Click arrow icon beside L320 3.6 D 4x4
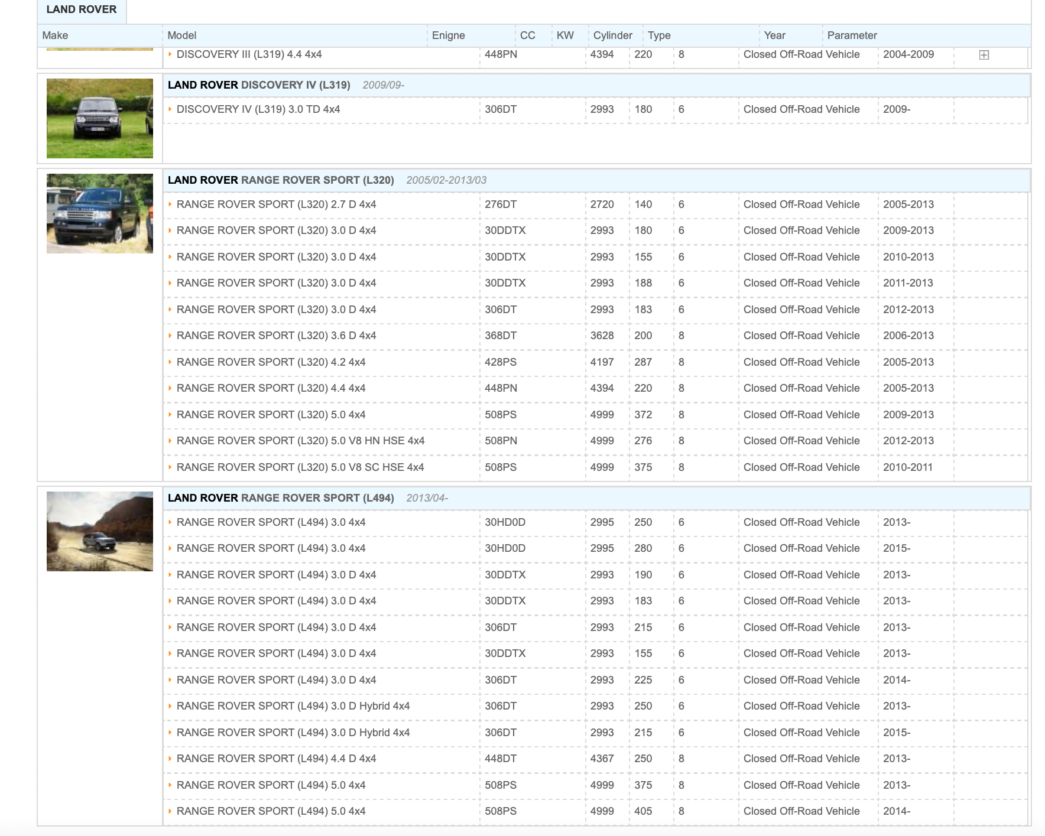 pos(170,336)
